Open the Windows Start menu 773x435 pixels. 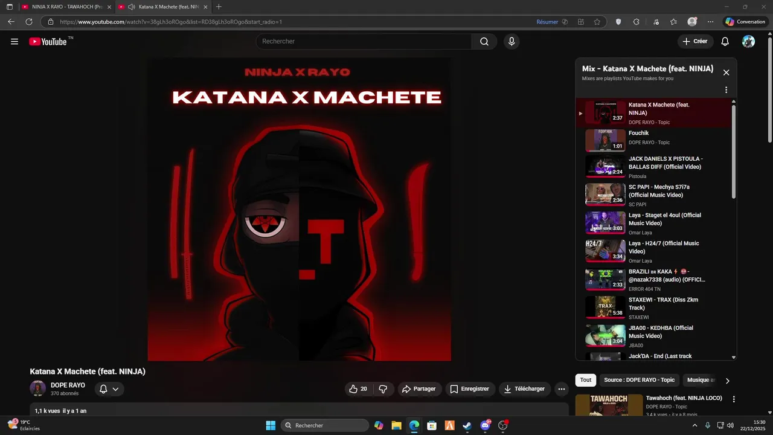(271, 425)
